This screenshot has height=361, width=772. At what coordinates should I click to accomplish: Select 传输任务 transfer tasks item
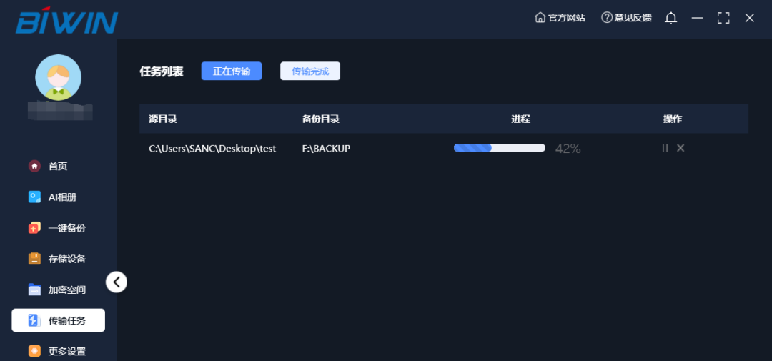point(58,321)
